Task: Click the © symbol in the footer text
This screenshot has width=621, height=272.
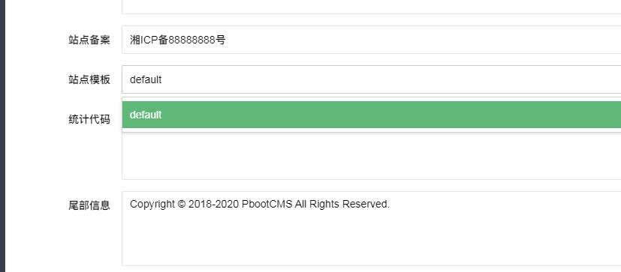Action: tap(182, 205)
